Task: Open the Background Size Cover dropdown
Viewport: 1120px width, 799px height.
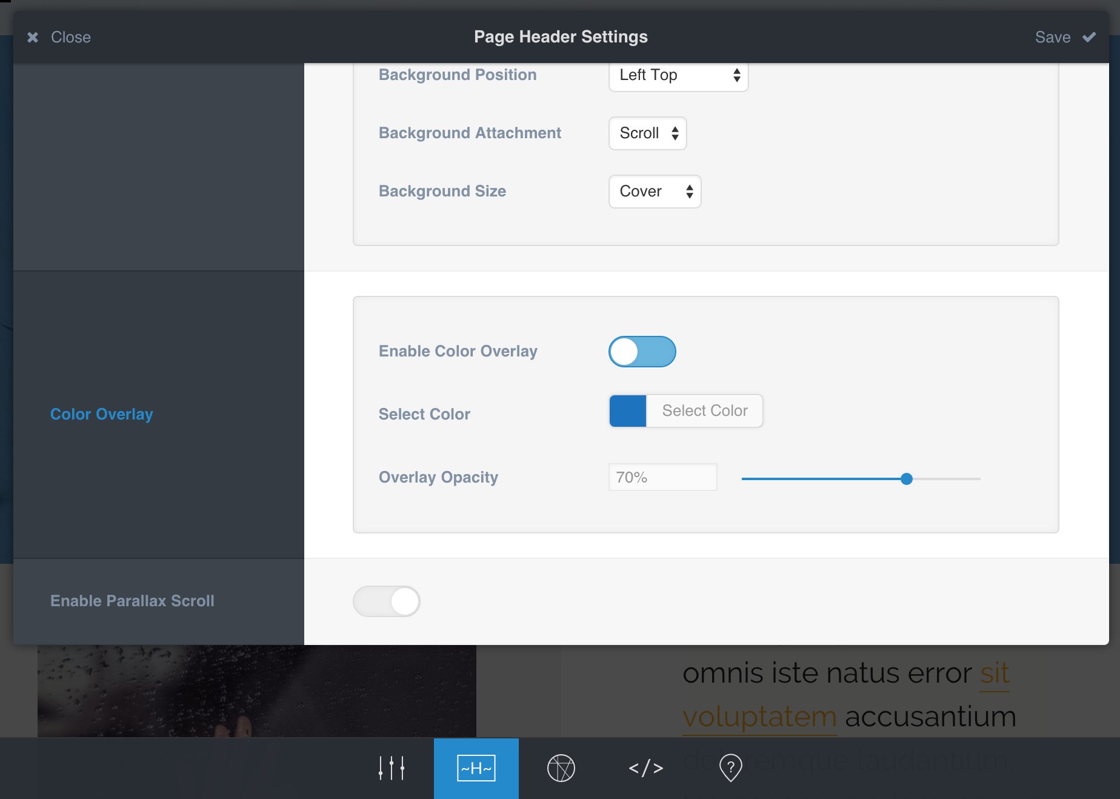Action: pyautogui.click(x=655, y=192)
